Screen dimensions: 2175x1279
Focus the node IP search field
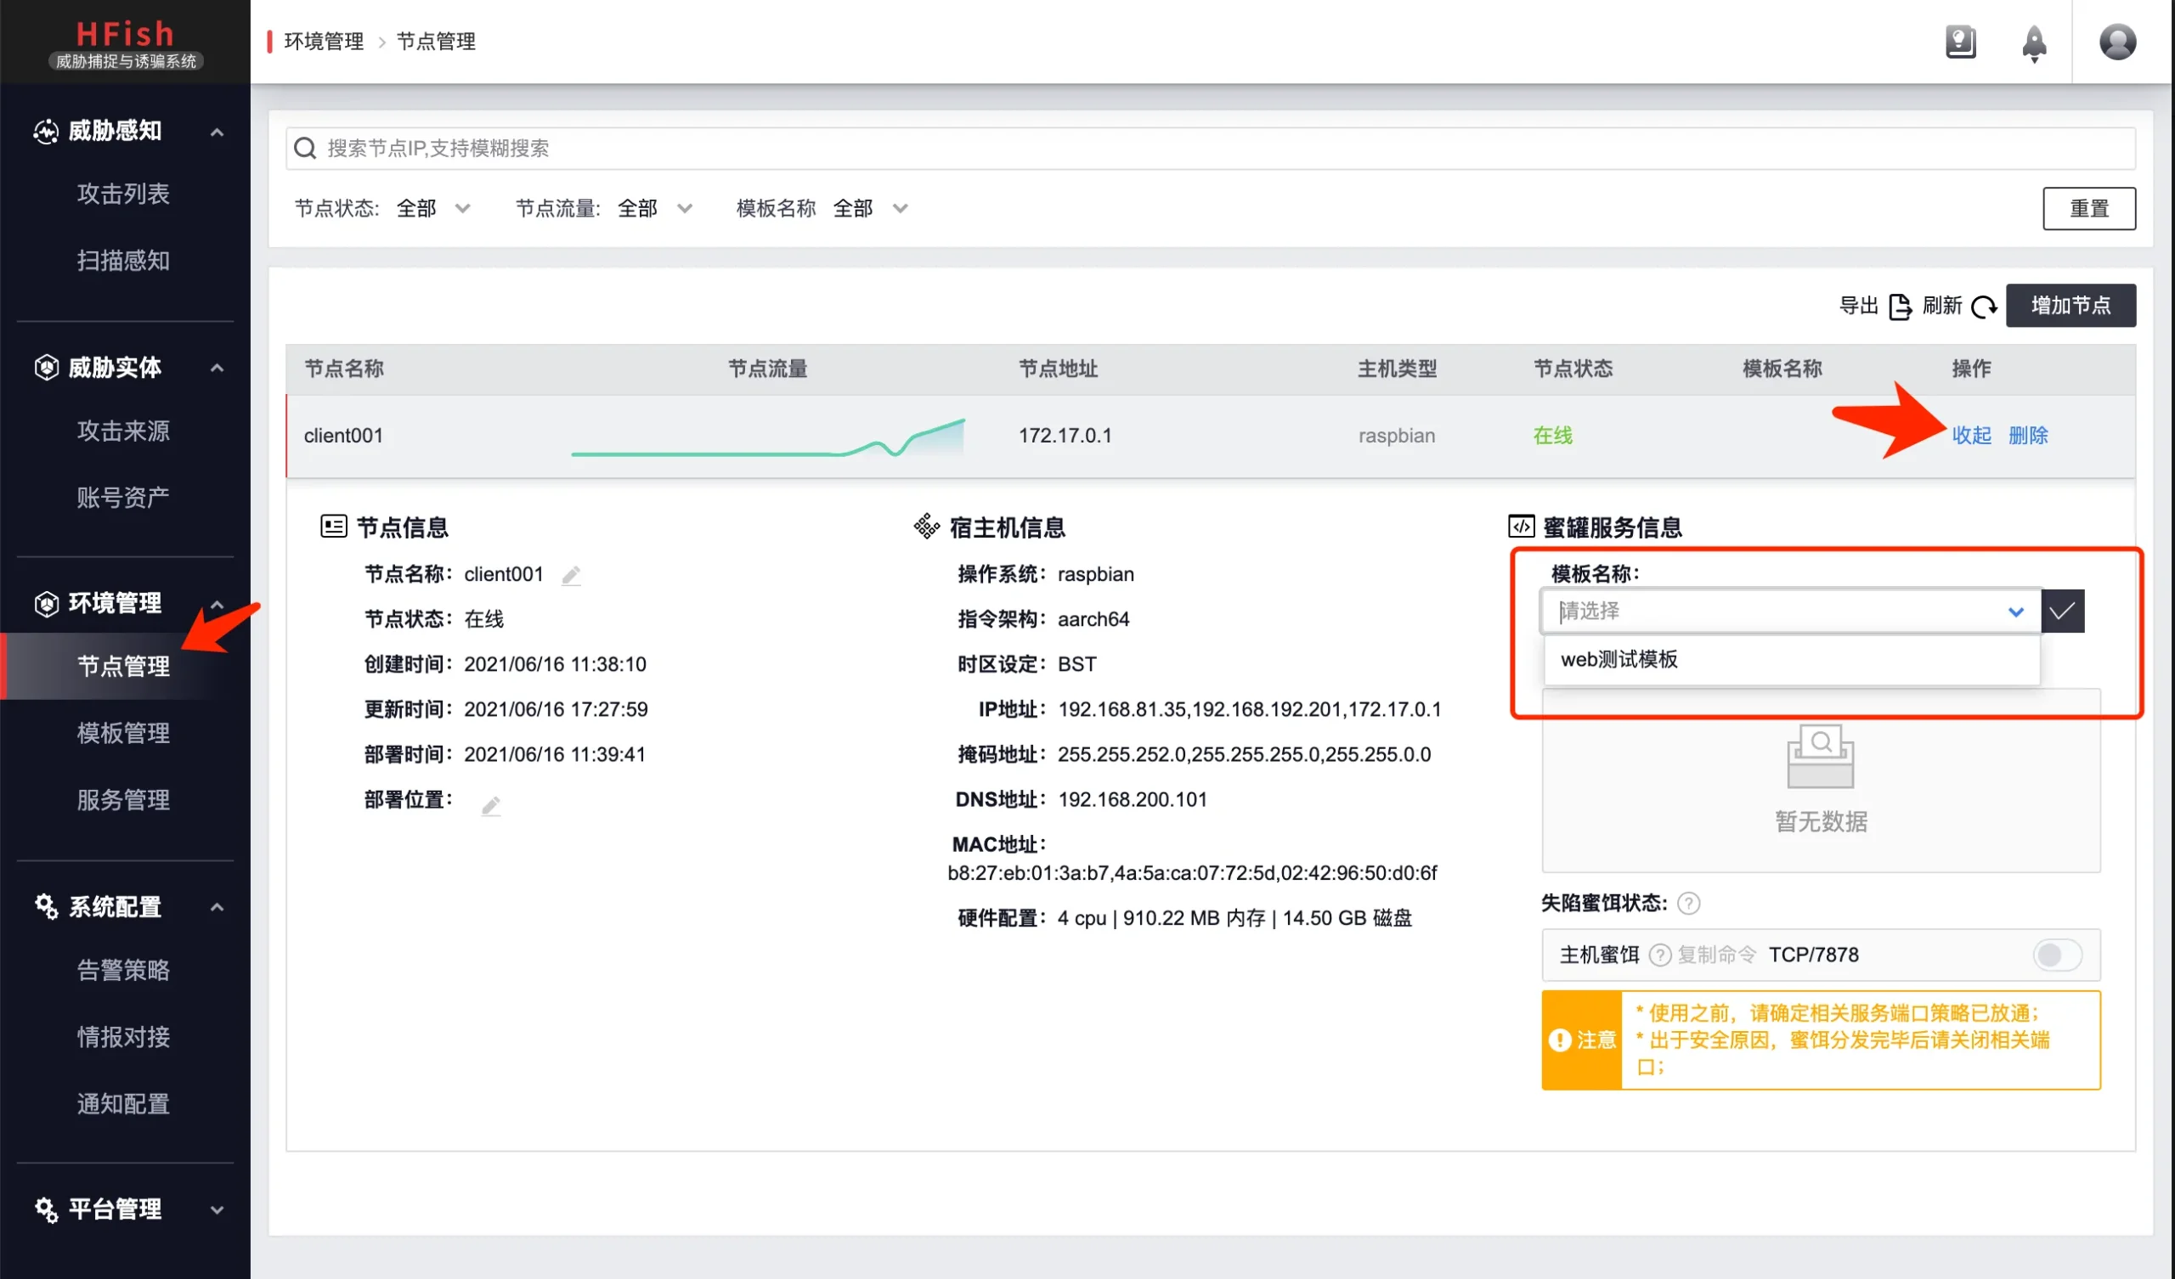[x=1210, y=149]
